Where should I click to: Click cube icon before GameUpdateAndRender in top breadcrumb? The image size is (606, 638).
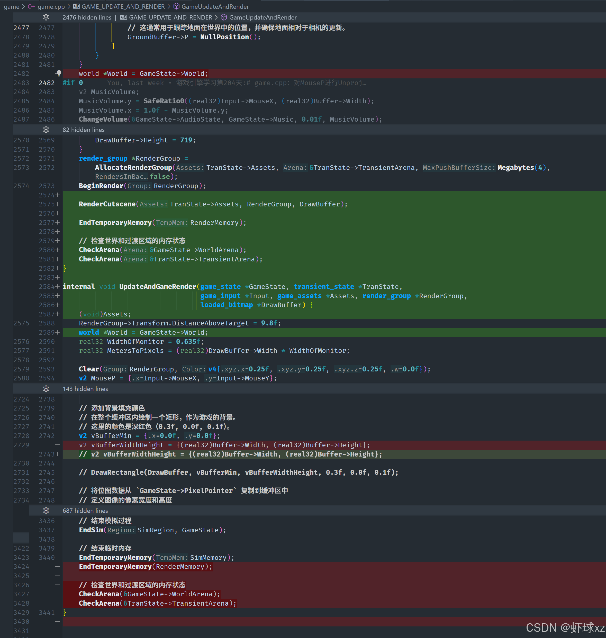[x=176, y=6]
